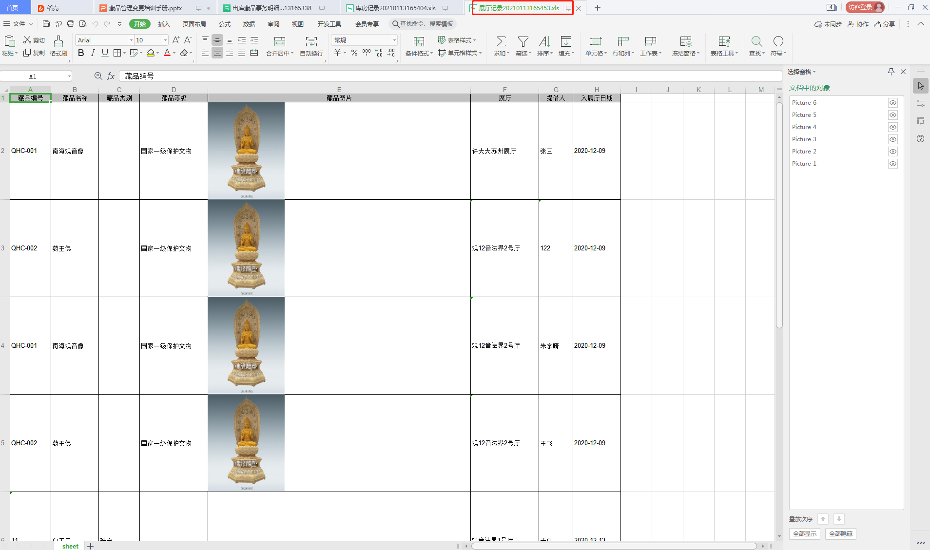The width and height of the screenshot is (930, 550).
Task: Open the fill color bucket swatch
Action: [151, 53]
